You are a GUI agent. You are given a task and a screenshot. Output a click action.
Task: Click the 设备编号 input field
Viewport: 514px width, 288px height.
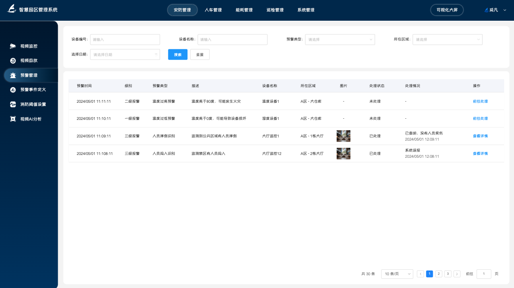pos(125,39)
